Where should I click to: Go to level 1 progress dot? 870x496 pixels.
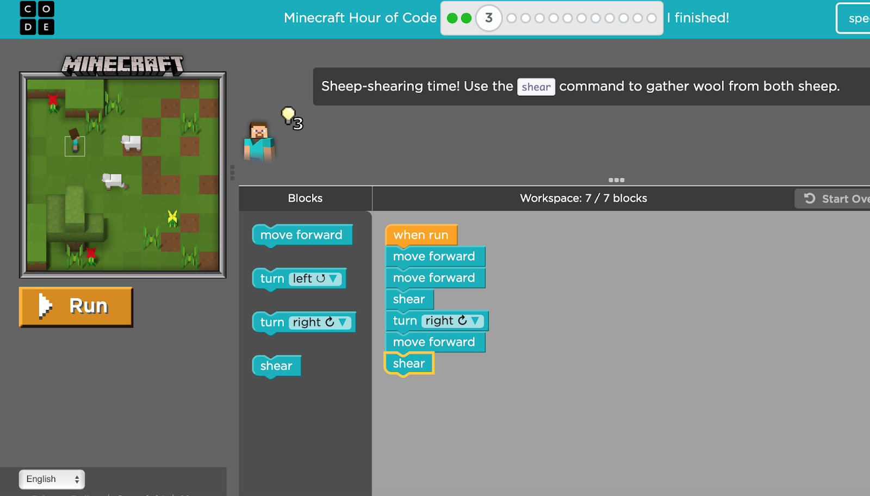tap(452, 18)
